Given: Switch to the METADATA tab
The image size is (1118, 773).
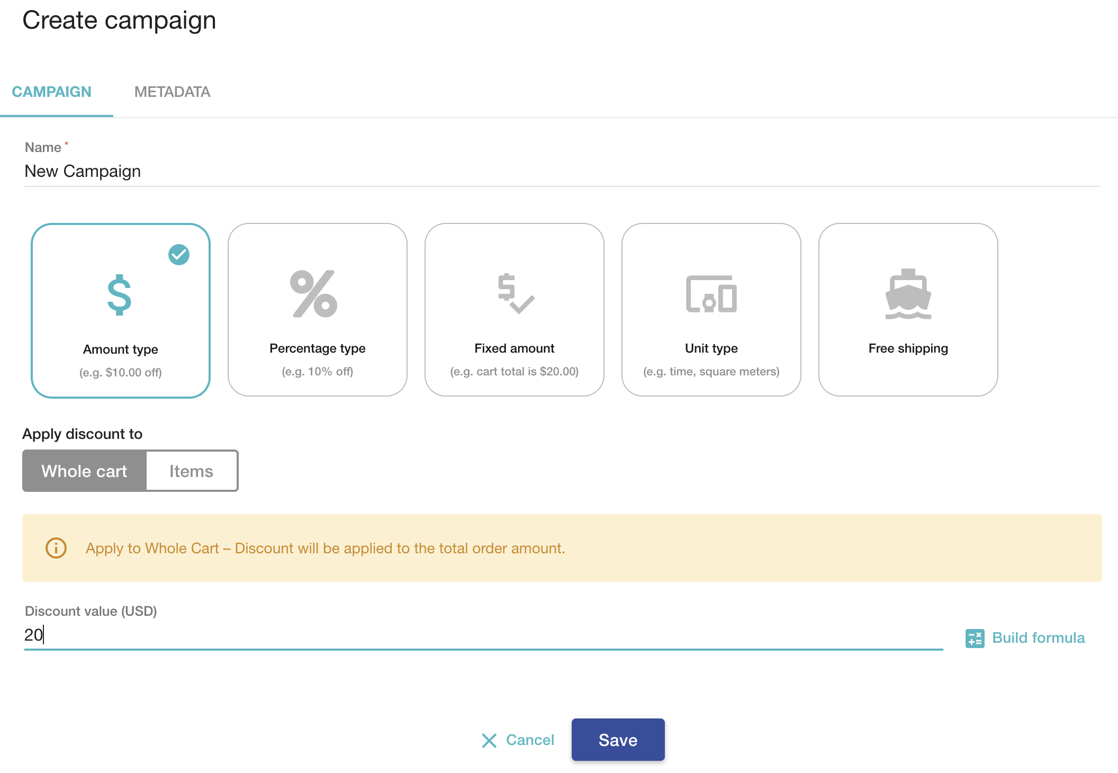Looking at the screenshot, I should (x=173, y=92).
